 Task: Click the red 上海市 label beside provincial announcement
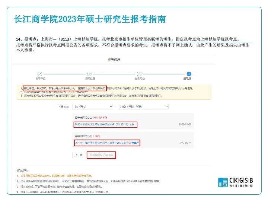click(x=96, y=136)
